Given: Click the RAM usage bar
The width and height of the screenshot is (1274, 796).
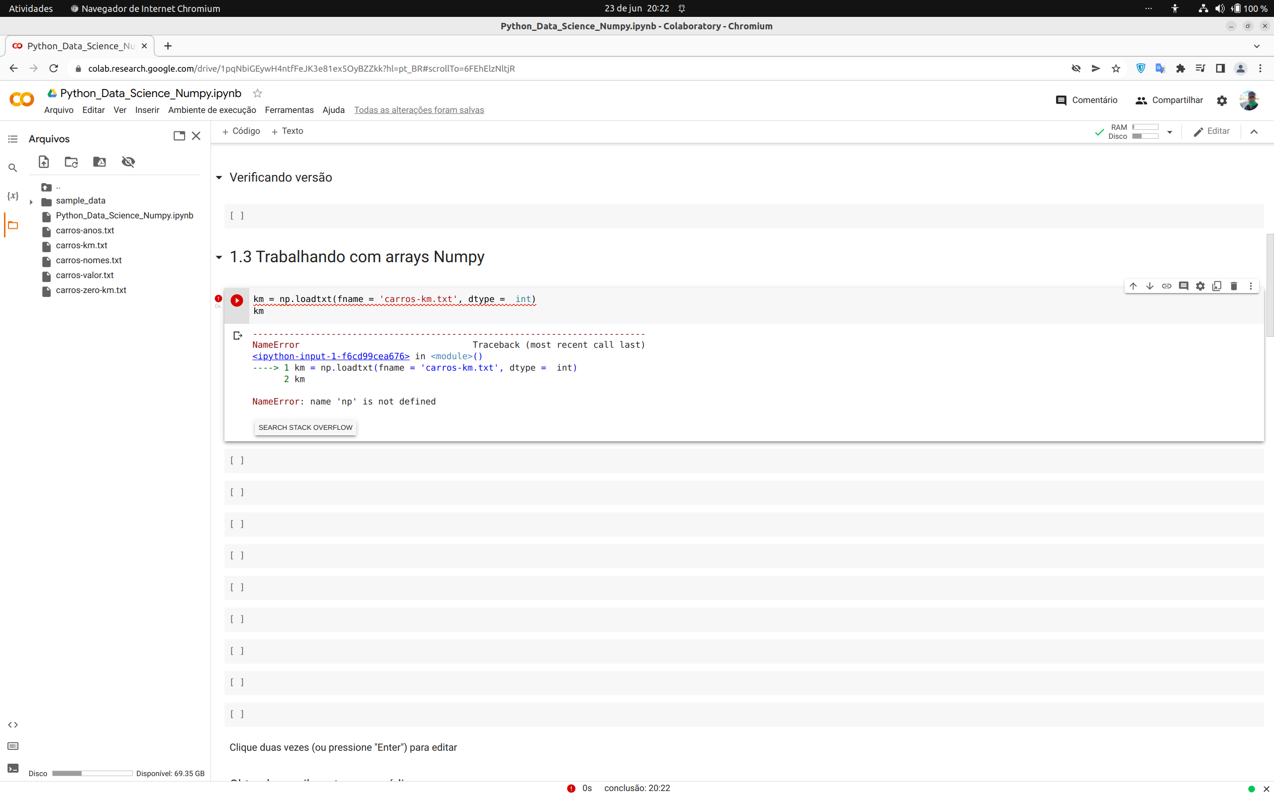Looking at the screenshot, I should click(1146, 127).
